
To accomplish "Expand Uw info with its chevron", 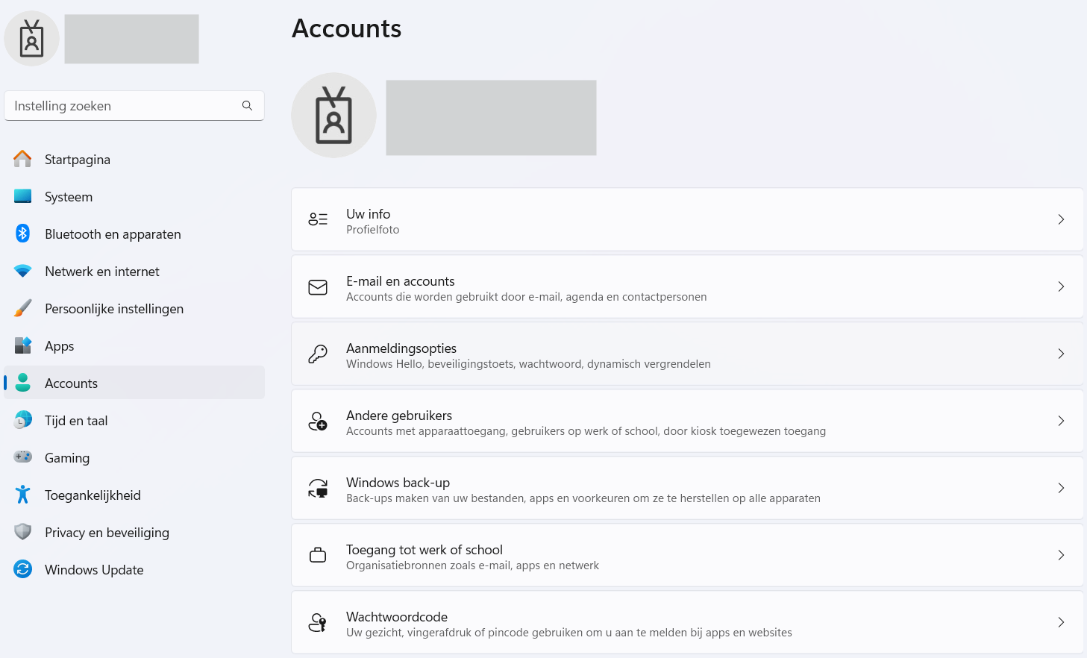I will coord(1060,219).
